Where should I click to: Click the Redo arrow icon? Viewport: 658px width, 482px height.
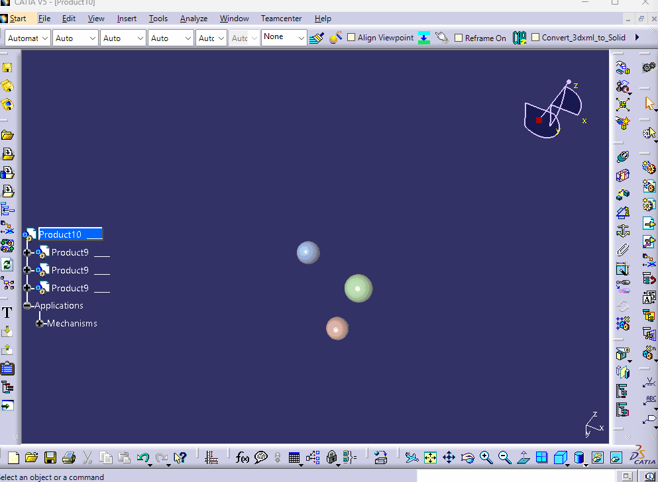point(162,458)
